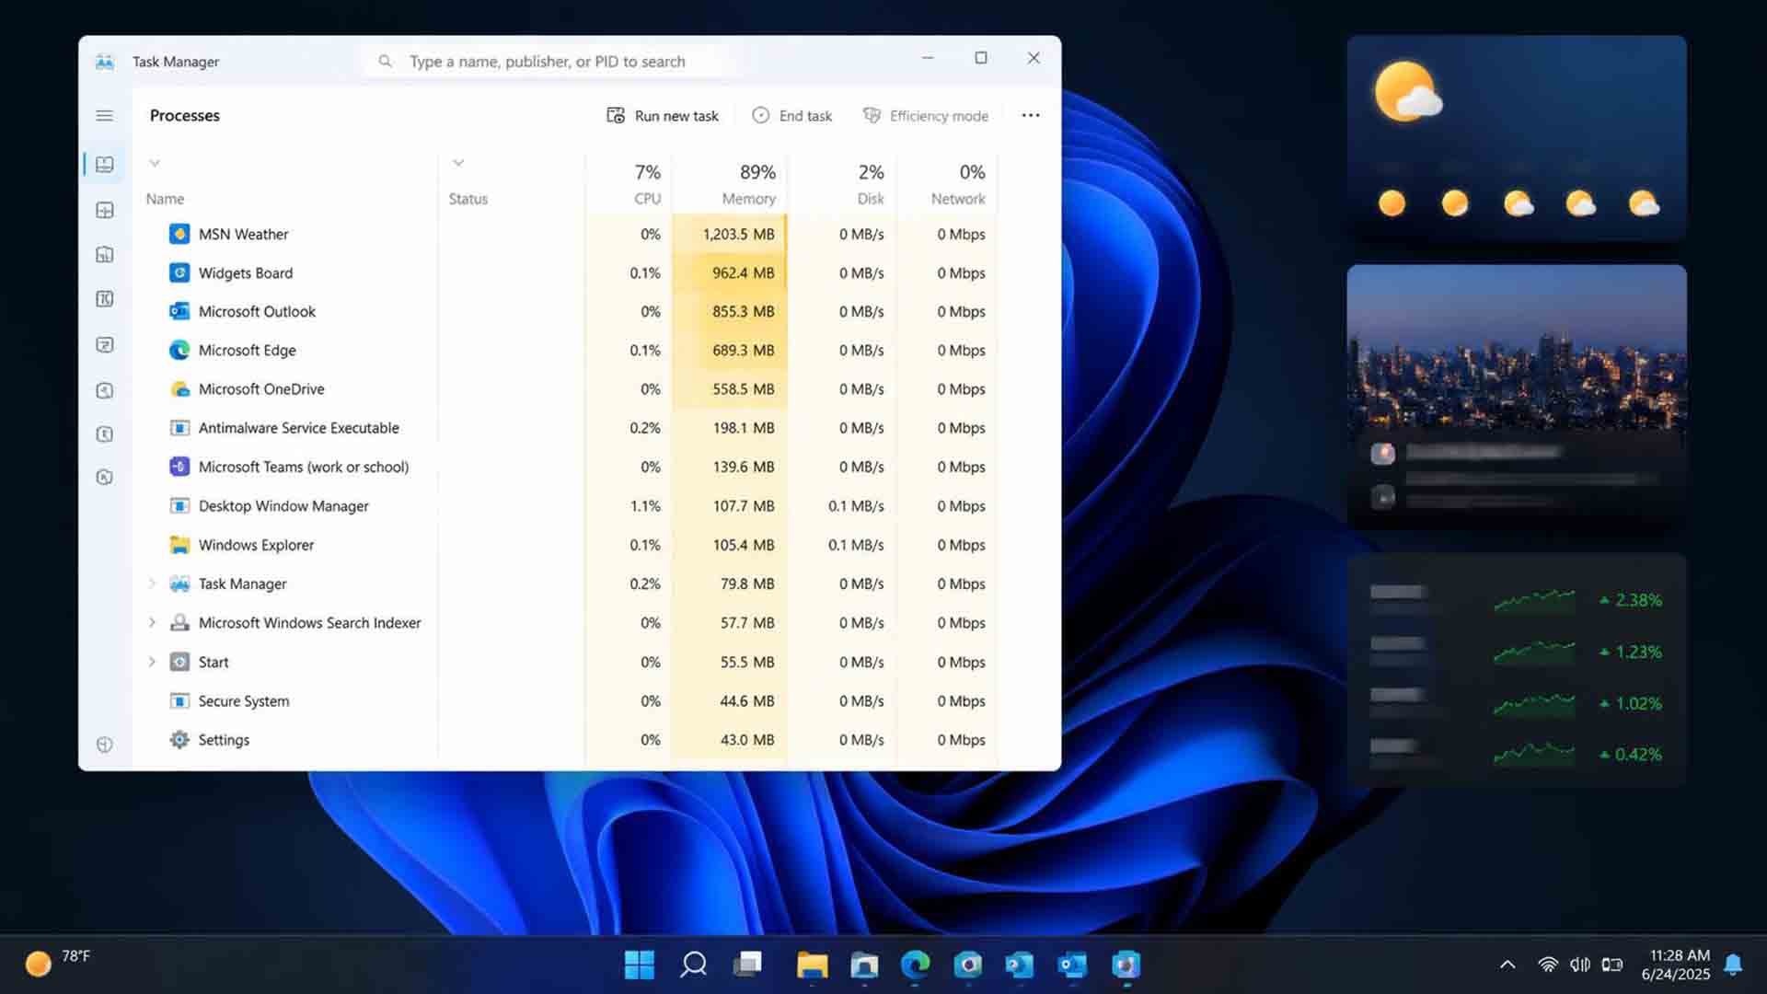Click the Microsoft OneDrive process icon

179,388
